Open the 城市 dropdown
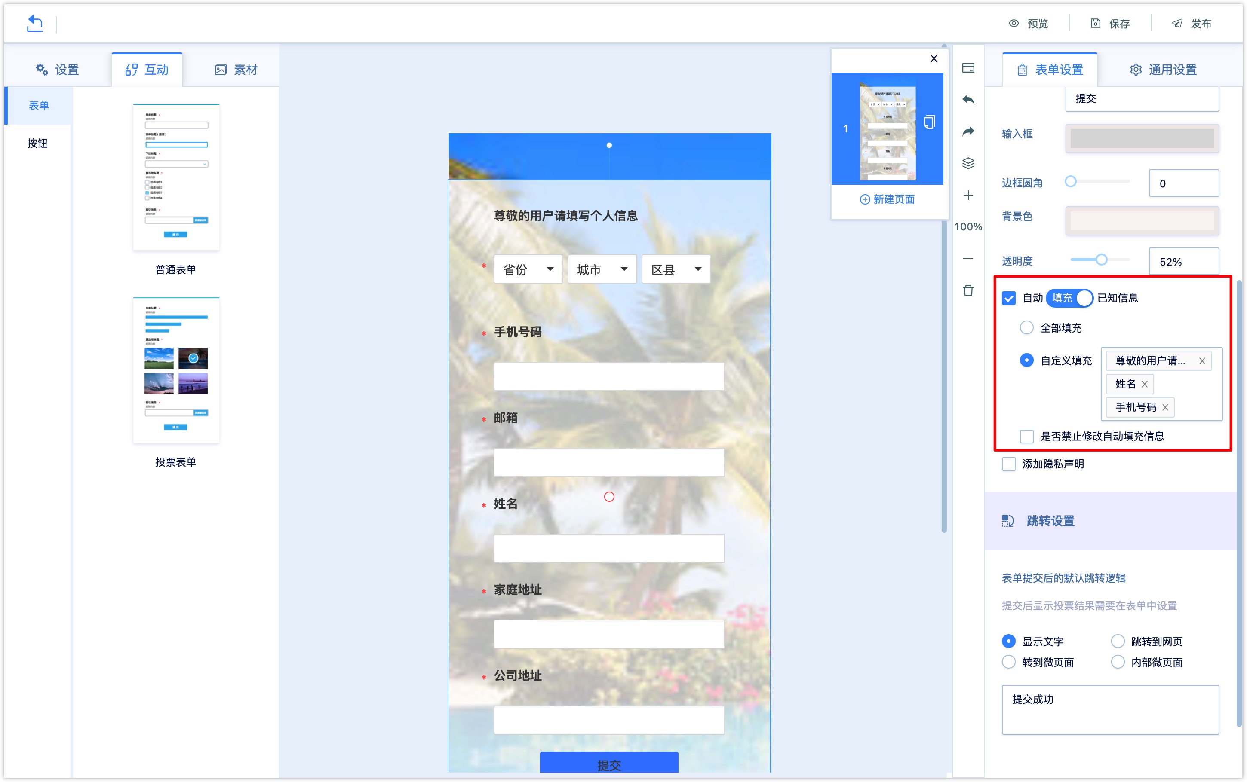1247x782 pixels. (x=602, y=269)
